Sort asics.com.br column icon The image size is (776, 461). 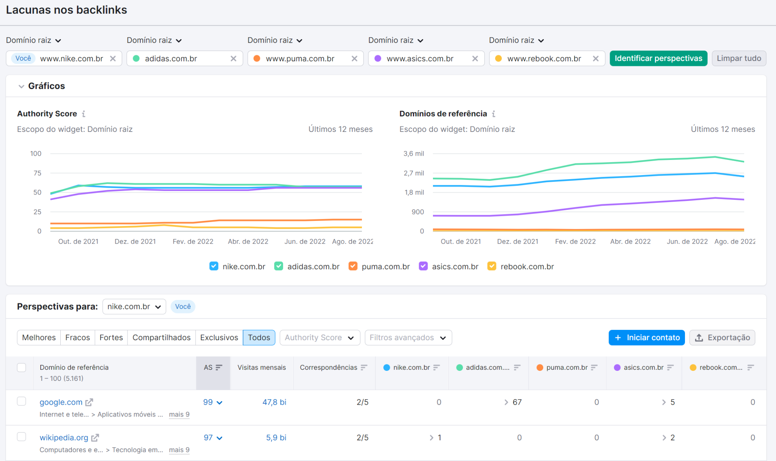670,367
